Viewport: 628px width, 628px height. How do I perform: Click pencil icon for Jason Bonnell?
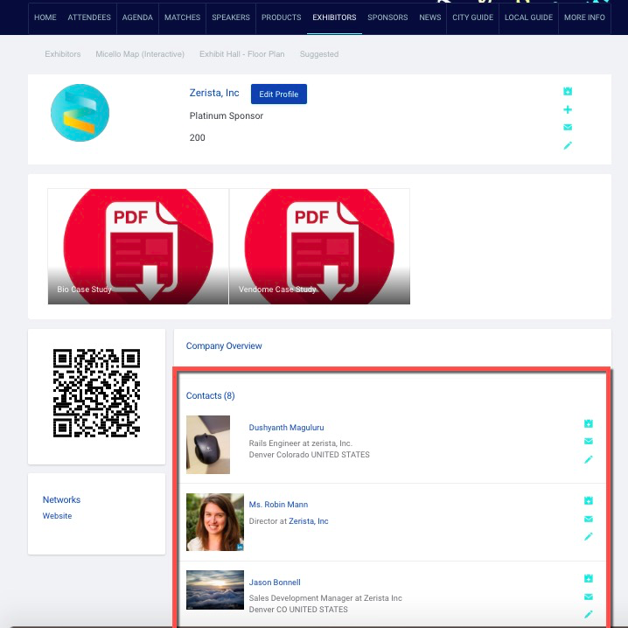pyautogui.click(x=589, y=614)
